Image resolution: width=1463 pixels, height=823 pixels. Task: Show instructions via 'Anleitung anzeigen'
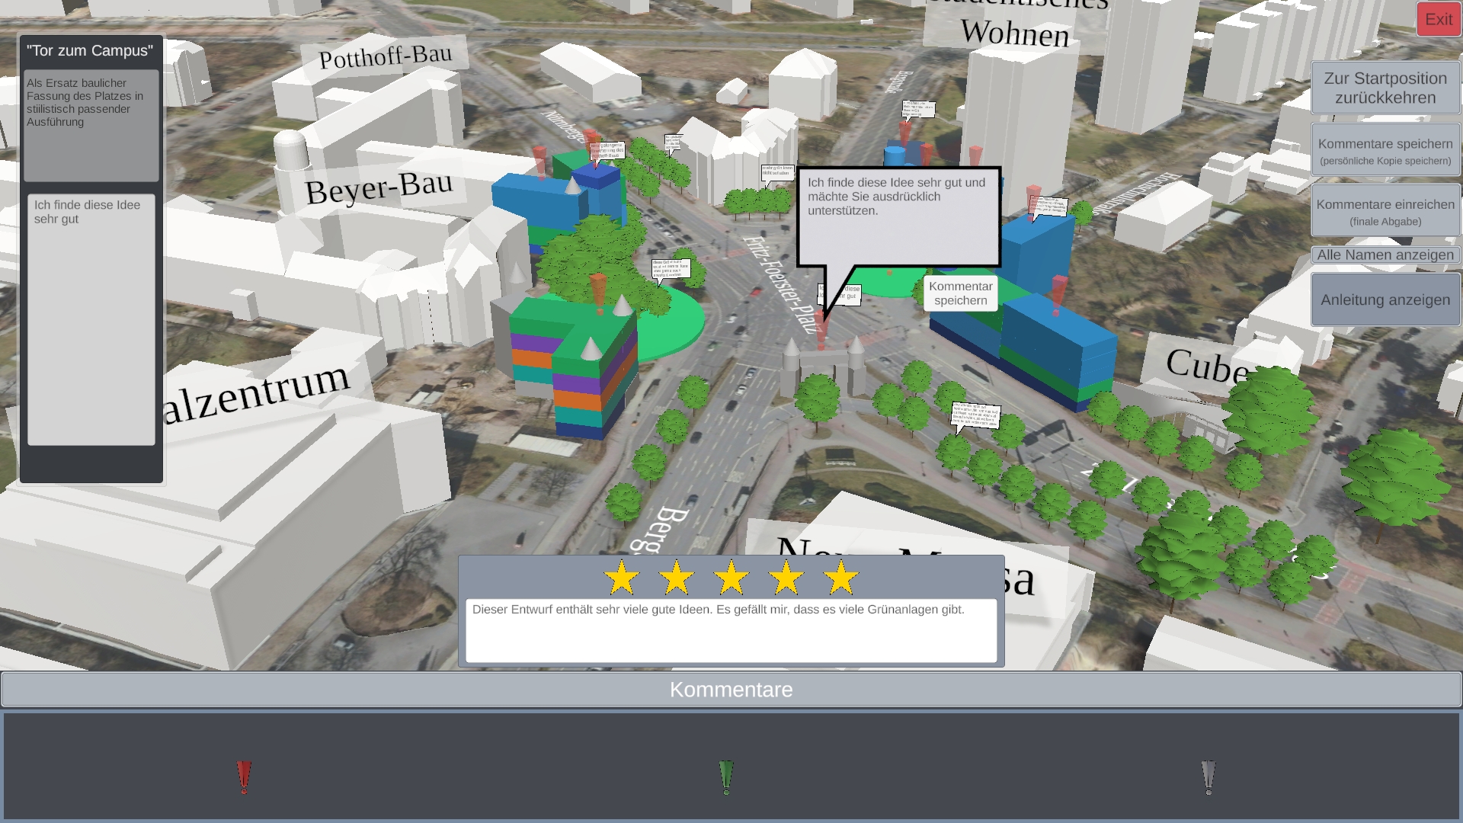(1385, 300)
